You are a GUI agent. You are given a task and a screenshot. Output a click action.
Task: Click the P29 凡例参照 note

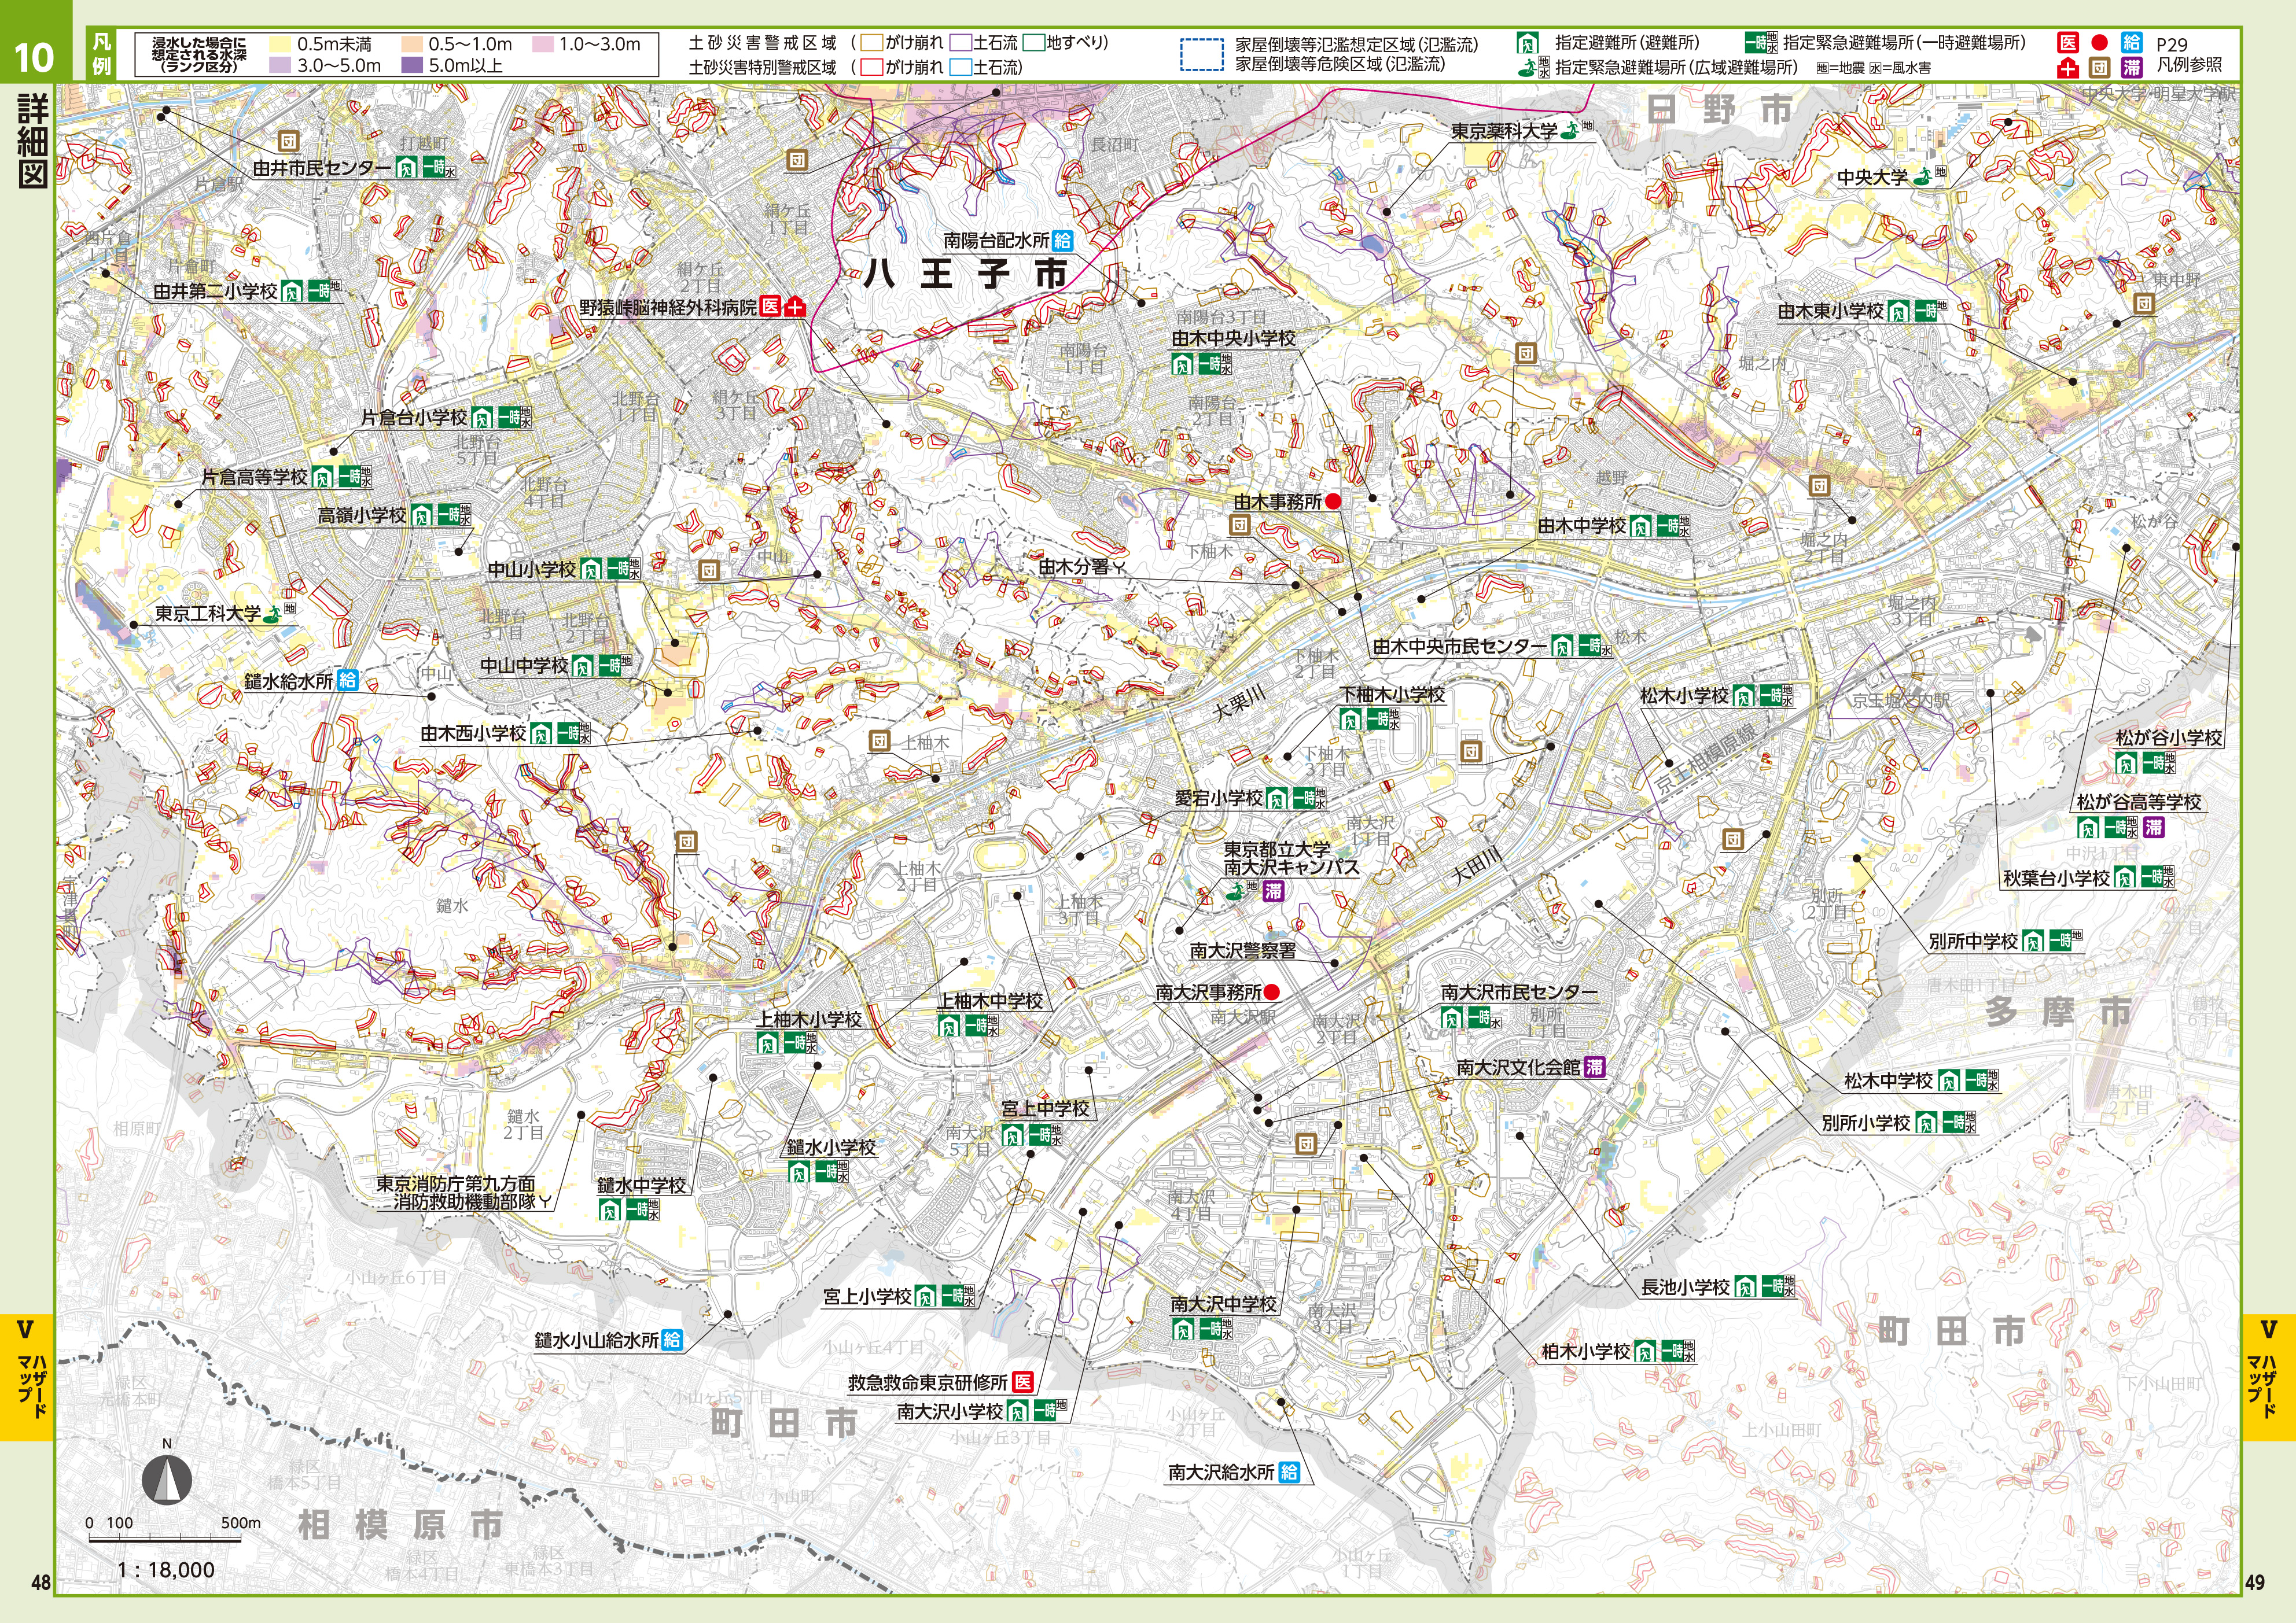tap(2188, 54)
